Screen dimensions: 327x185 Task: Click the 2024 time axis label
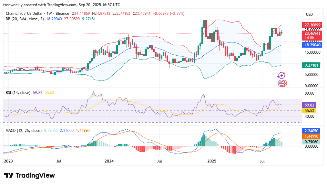109,161
